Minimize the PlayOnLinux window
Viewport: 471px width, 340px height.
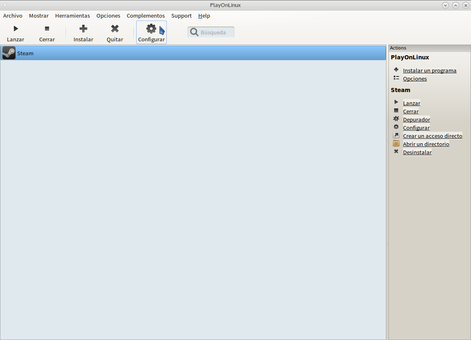446,5
